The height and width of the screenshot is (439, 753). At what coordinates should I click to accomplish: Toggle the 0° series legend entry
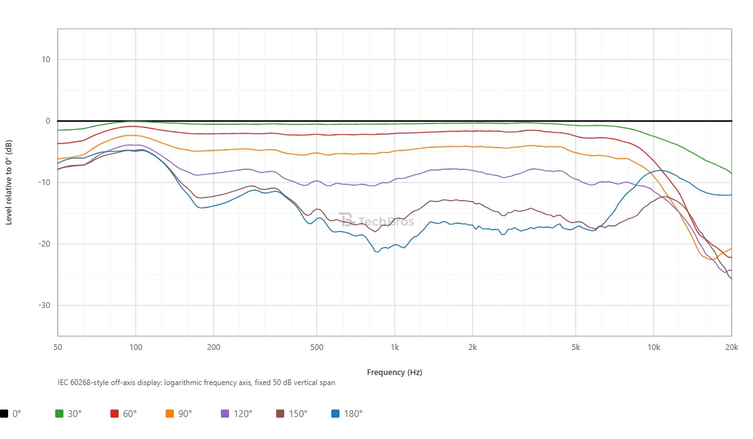point(11,414)
